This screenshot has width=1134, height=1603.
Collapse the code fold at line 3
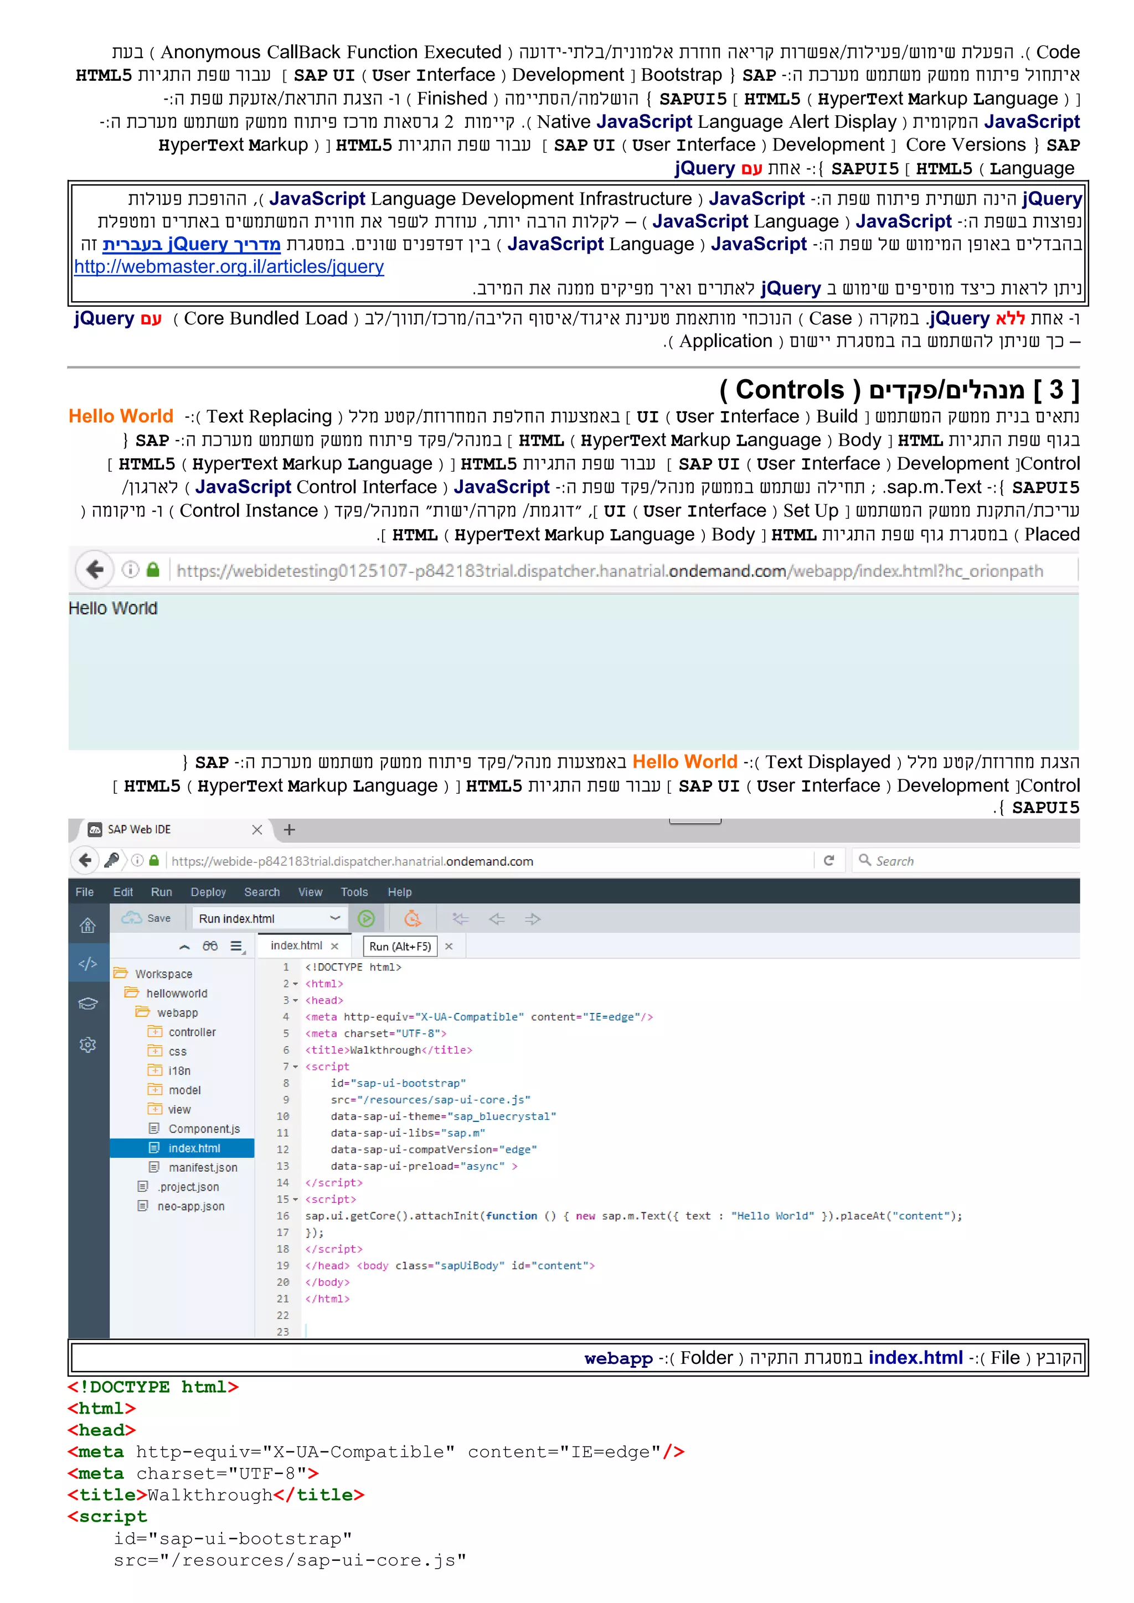295,1000
